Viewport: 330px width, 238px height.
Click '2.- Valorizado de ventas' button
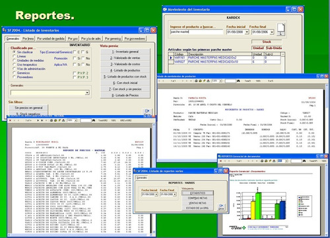pyautogui.click(x=125, y=58)
